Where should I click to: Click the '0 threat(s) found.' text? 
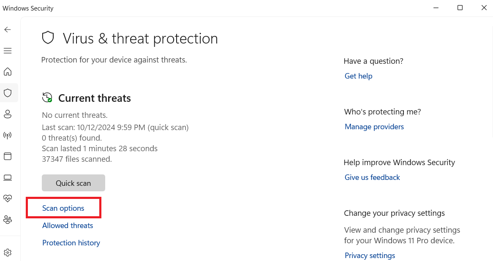pos(72,138)
